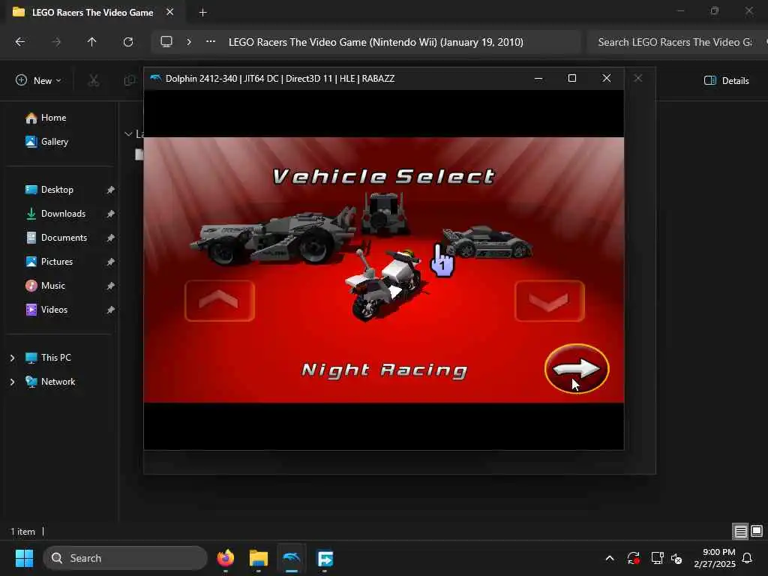This screenshot has width=768, height=576.
Task: Open the Desktop quick access folder
Action: coord(49,190)
